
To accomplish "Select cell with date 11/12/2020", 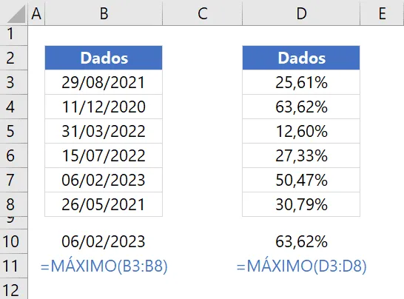I will [x=104, y=107].
